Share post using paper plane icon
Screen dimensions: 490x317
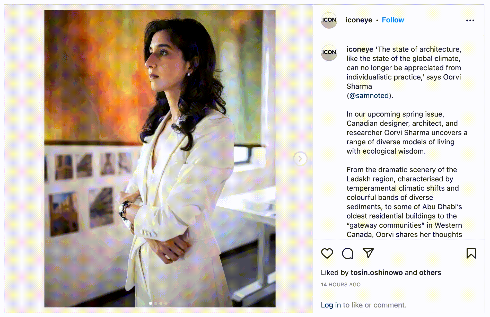coord(368,253)
